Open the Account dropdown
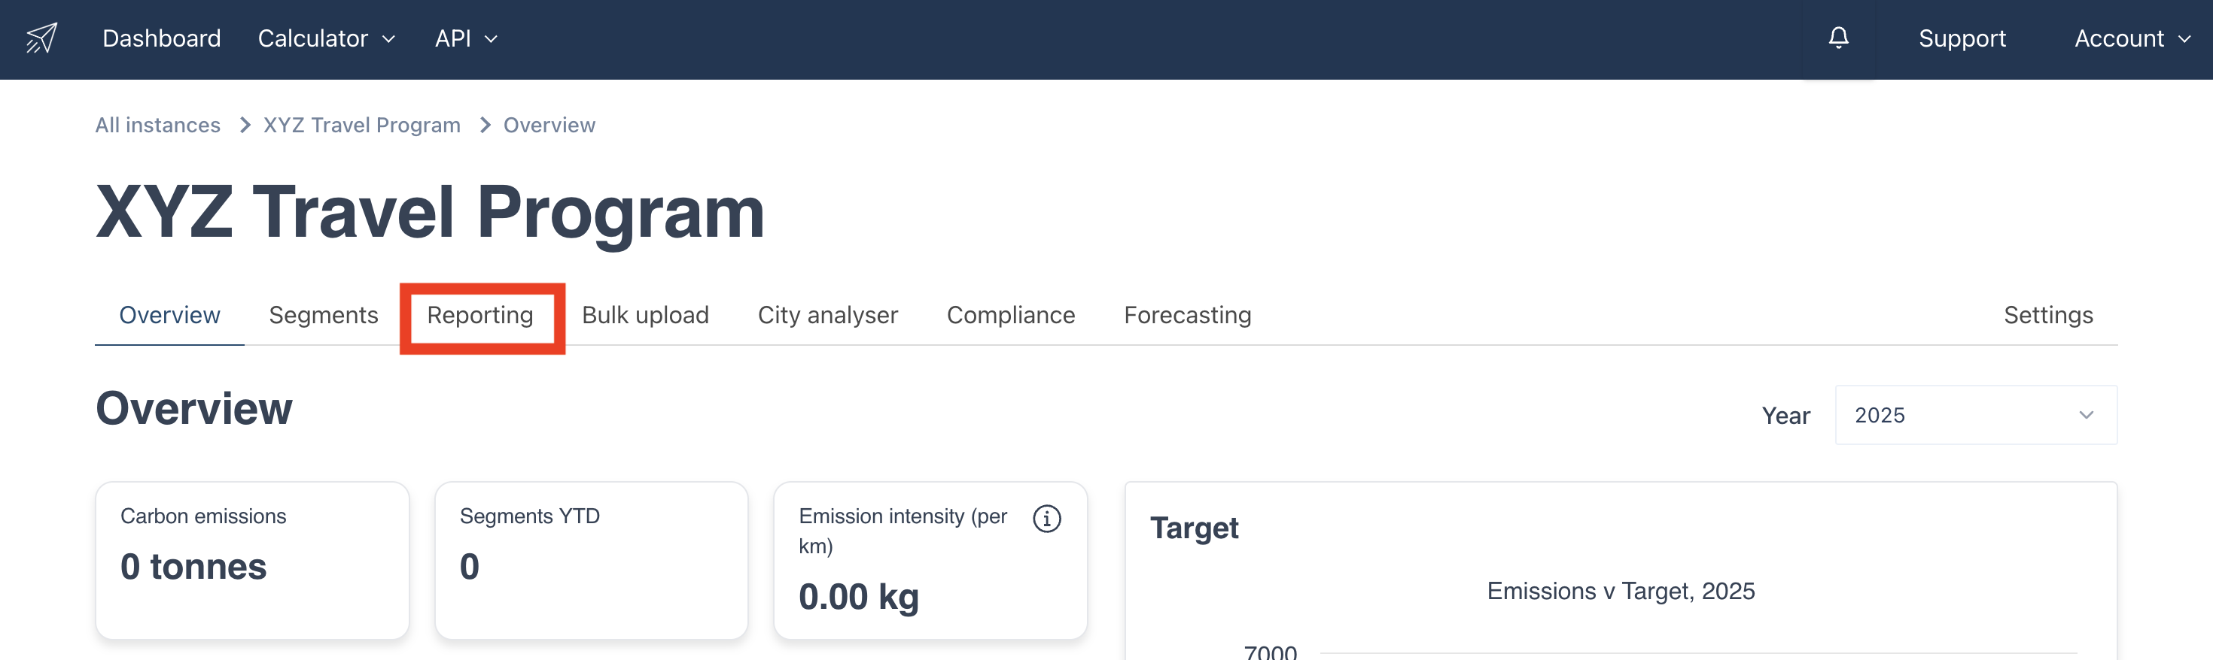 coord(2132,38)
